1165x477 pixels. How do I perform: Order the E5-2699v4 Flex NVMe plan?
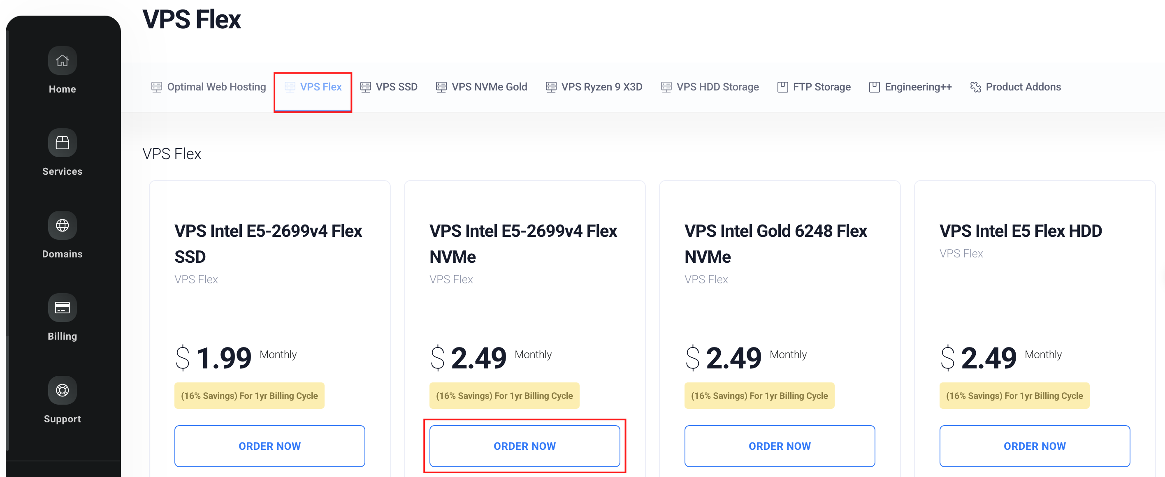click(524, 446)
